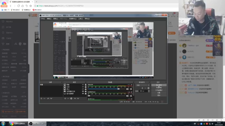Image resolution: width=225 pixels, height=126 pixels.
Task: Decrease transition duration with down stepper
Action: tap(149, 92)
